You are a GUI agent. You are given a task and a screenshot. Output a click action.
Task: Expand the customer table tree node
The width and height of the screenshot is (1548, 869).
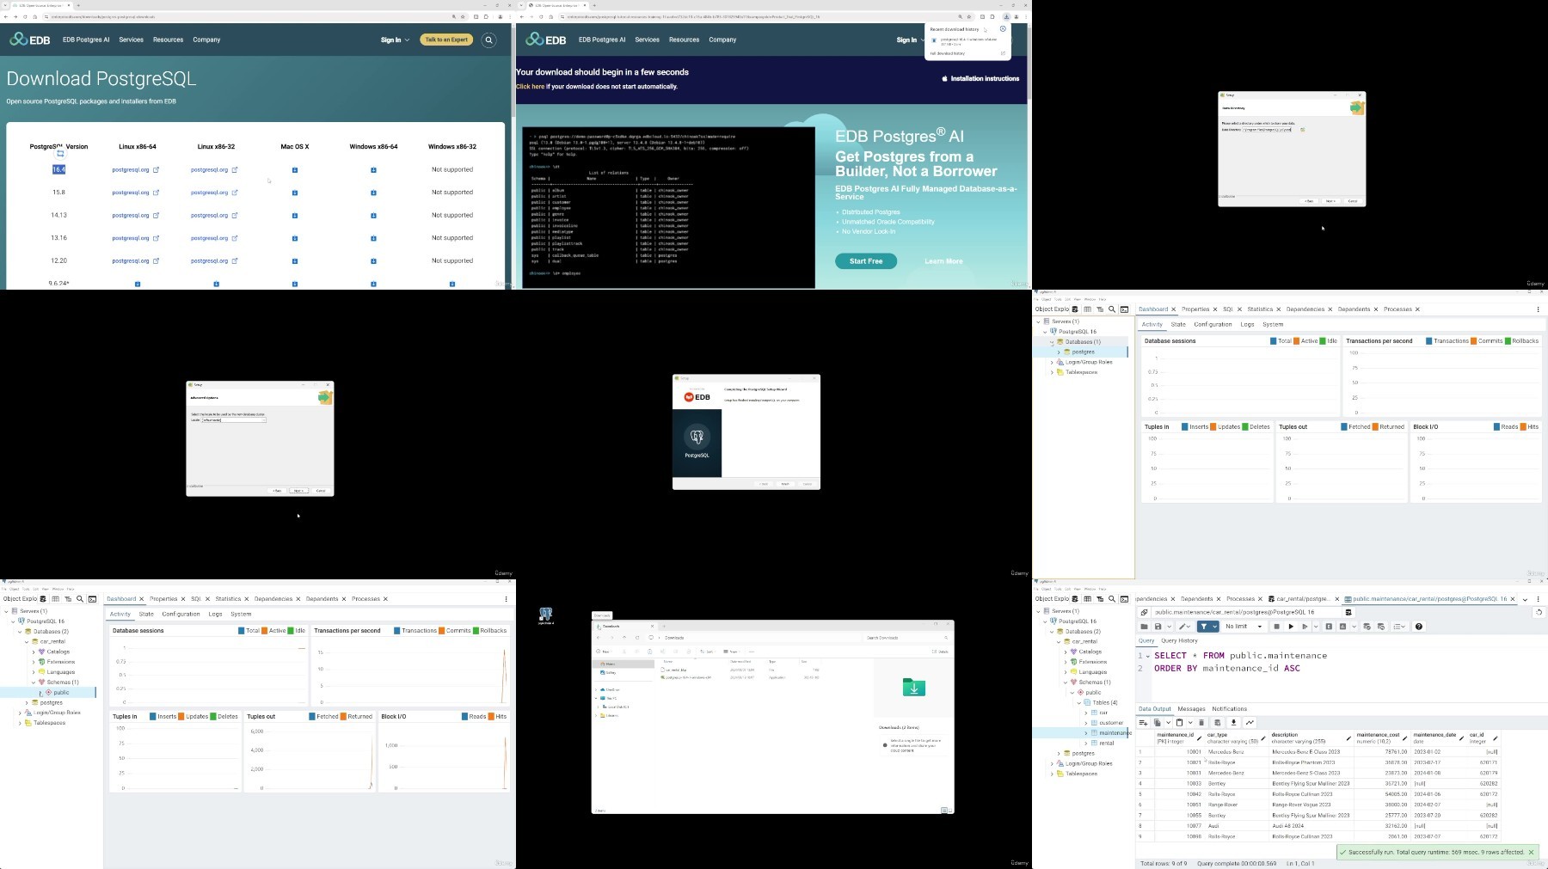point(1085,723)
